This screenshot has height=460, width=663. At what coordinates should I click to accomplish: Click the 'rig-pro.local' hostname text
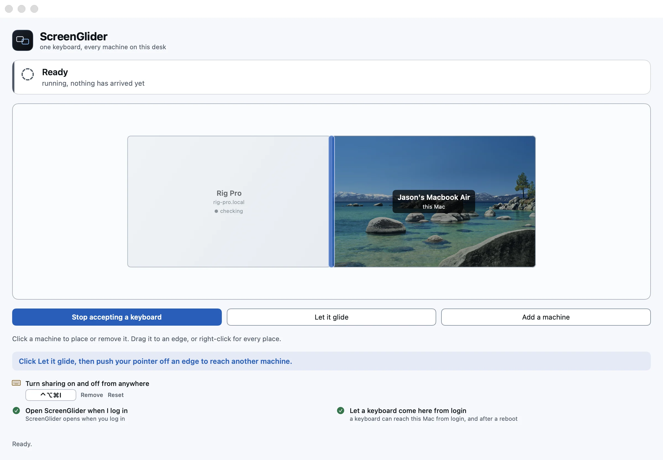point(229,202)
